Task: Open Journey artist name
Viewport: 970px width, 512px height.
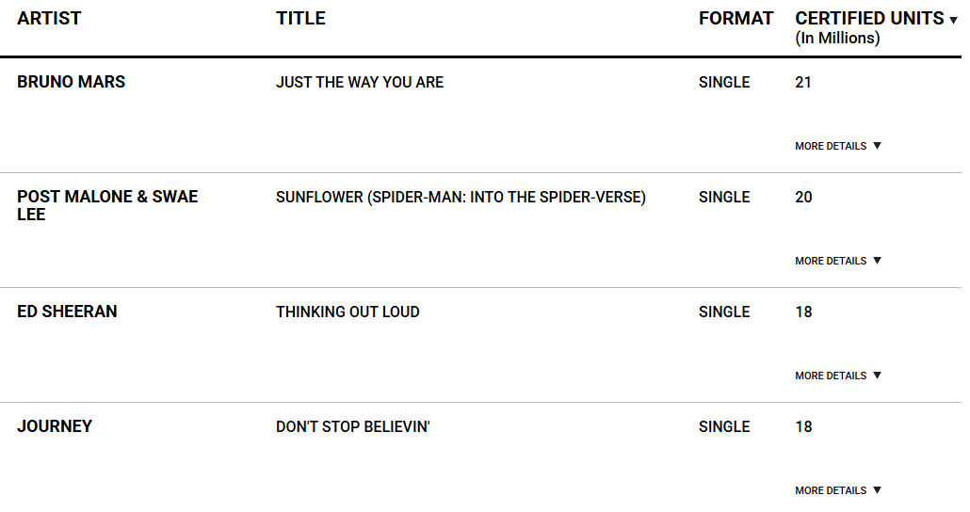Action: click(55, 426)
